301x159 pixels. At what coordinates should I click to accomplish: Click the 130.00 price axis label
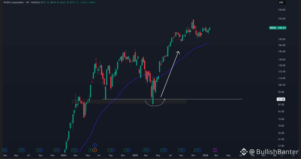281,65
